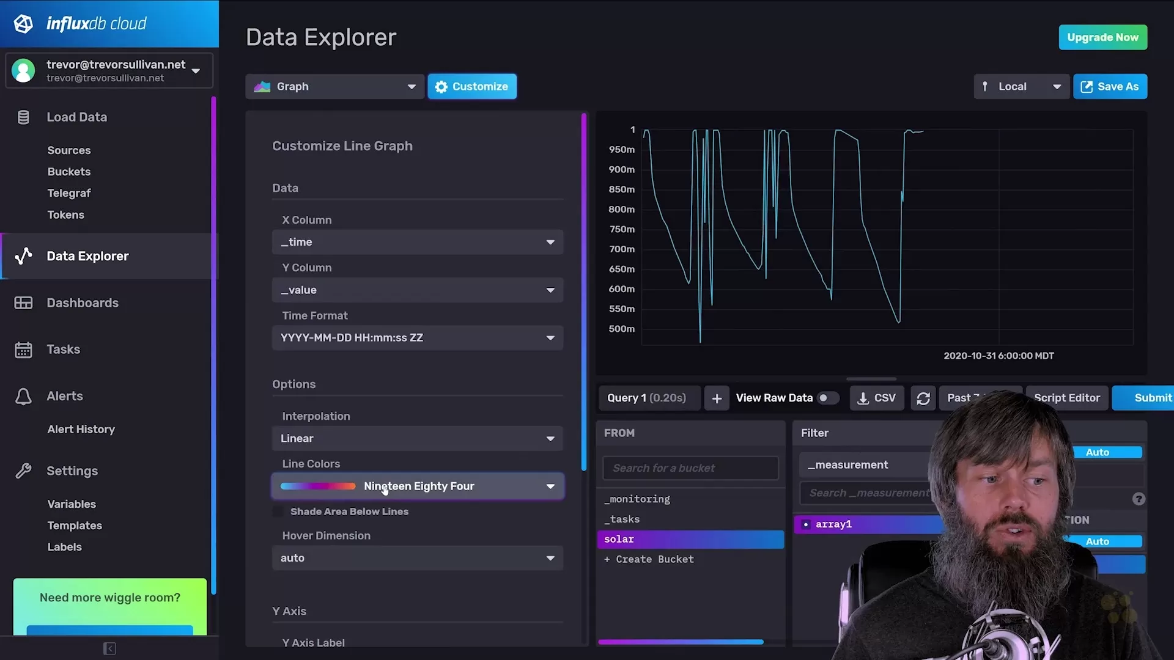Switch to the Script Editor

1066,398
